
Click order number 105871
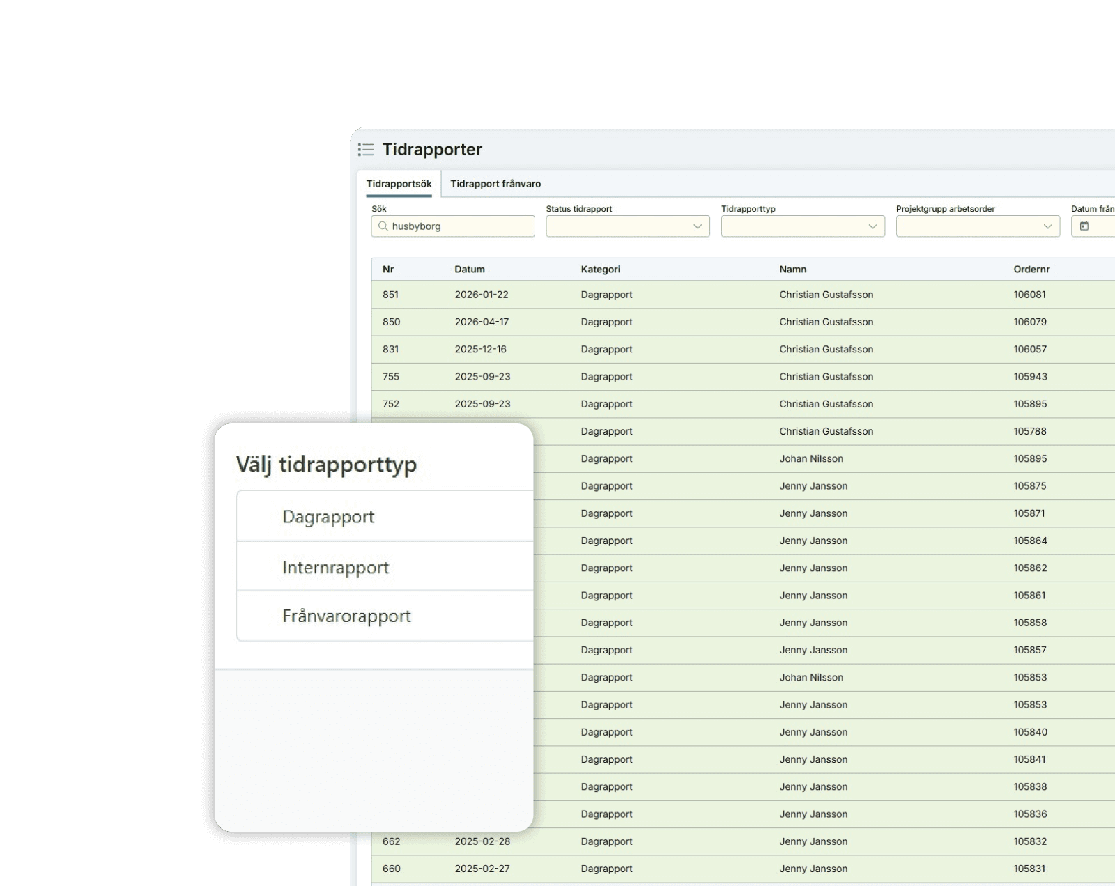(1029, 513)
